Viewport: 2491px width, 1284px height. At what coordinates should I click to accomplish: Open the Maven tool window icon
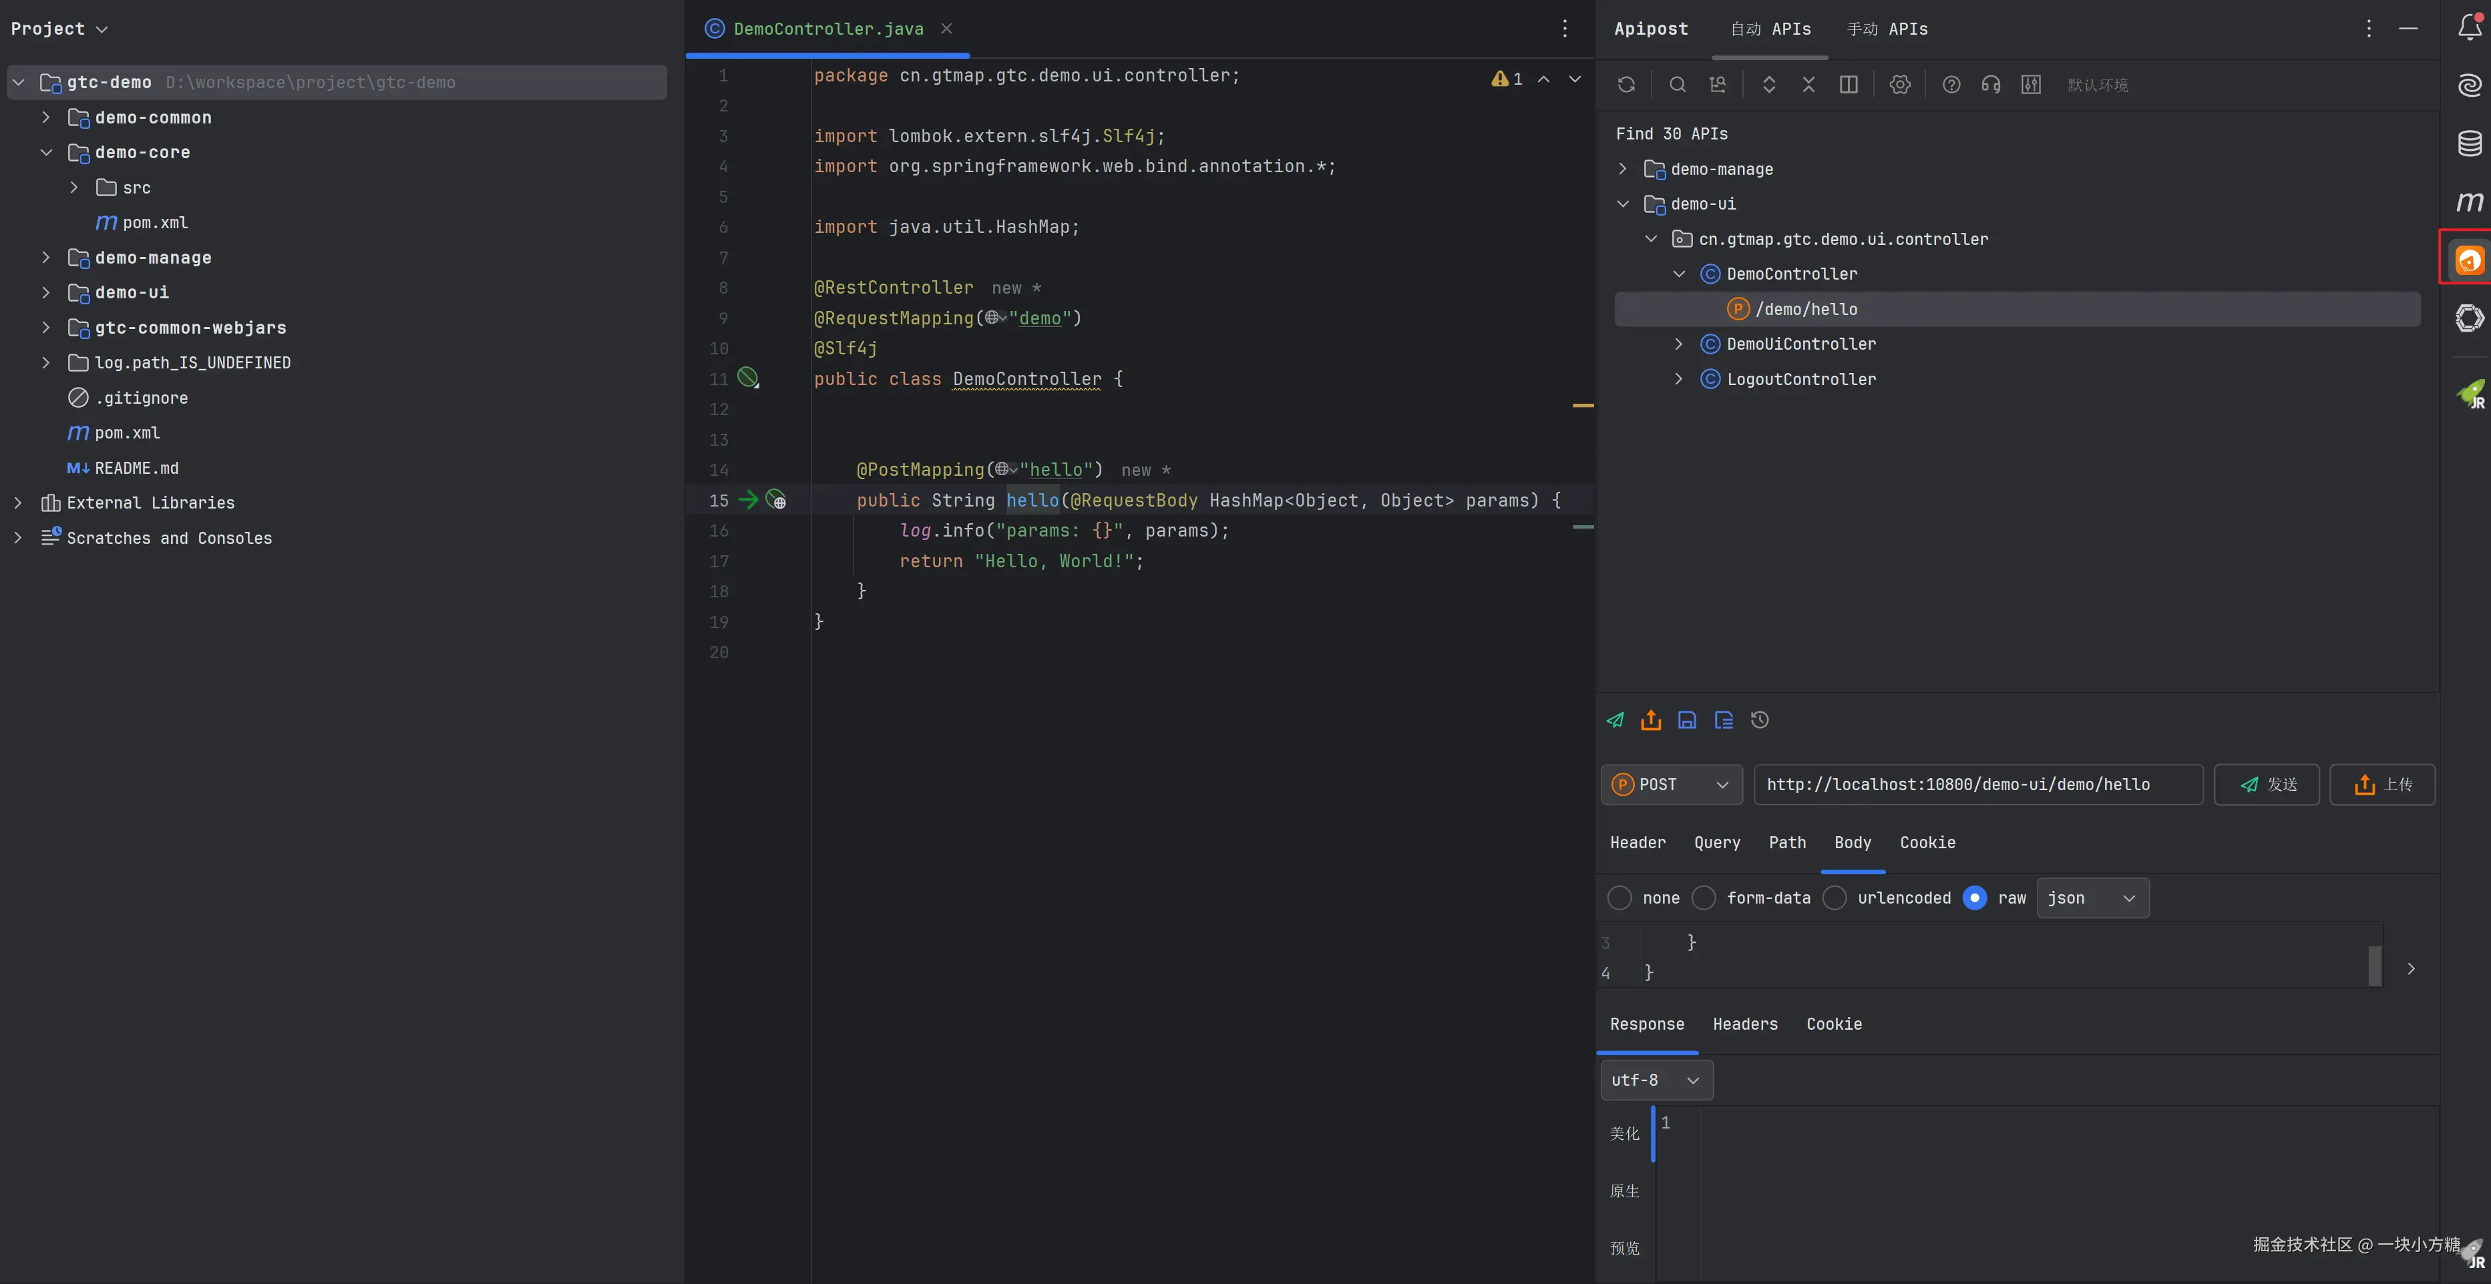pyautogui.click(x=2469, y=202)
